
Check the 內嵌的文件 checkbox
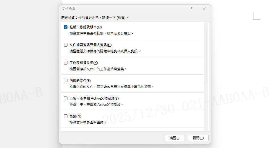click(66, 81)
